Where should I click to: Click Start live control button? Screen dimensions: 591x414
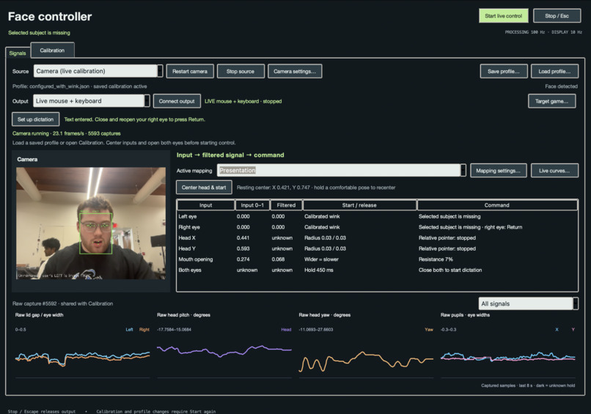coord(503,16)
